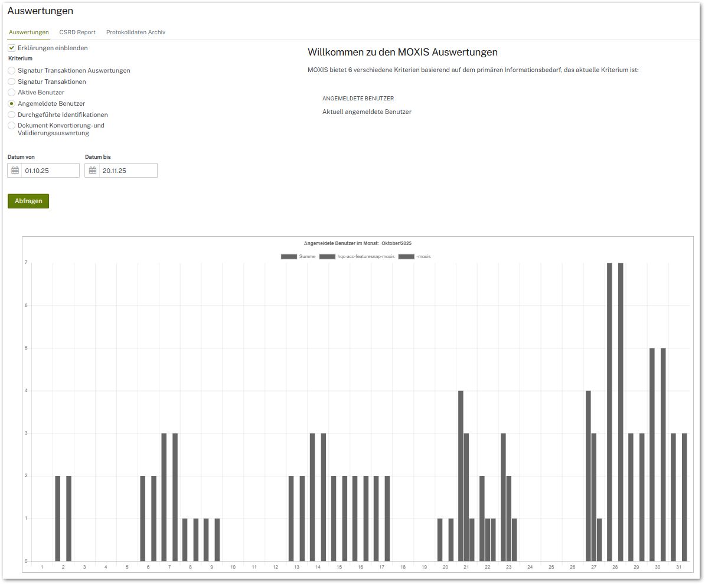Select Dokument Konvertierung-und Validierungsauswertung option
Image resolution: width=705 pixels, height=584 pixels.
click(x=12, y=126)
